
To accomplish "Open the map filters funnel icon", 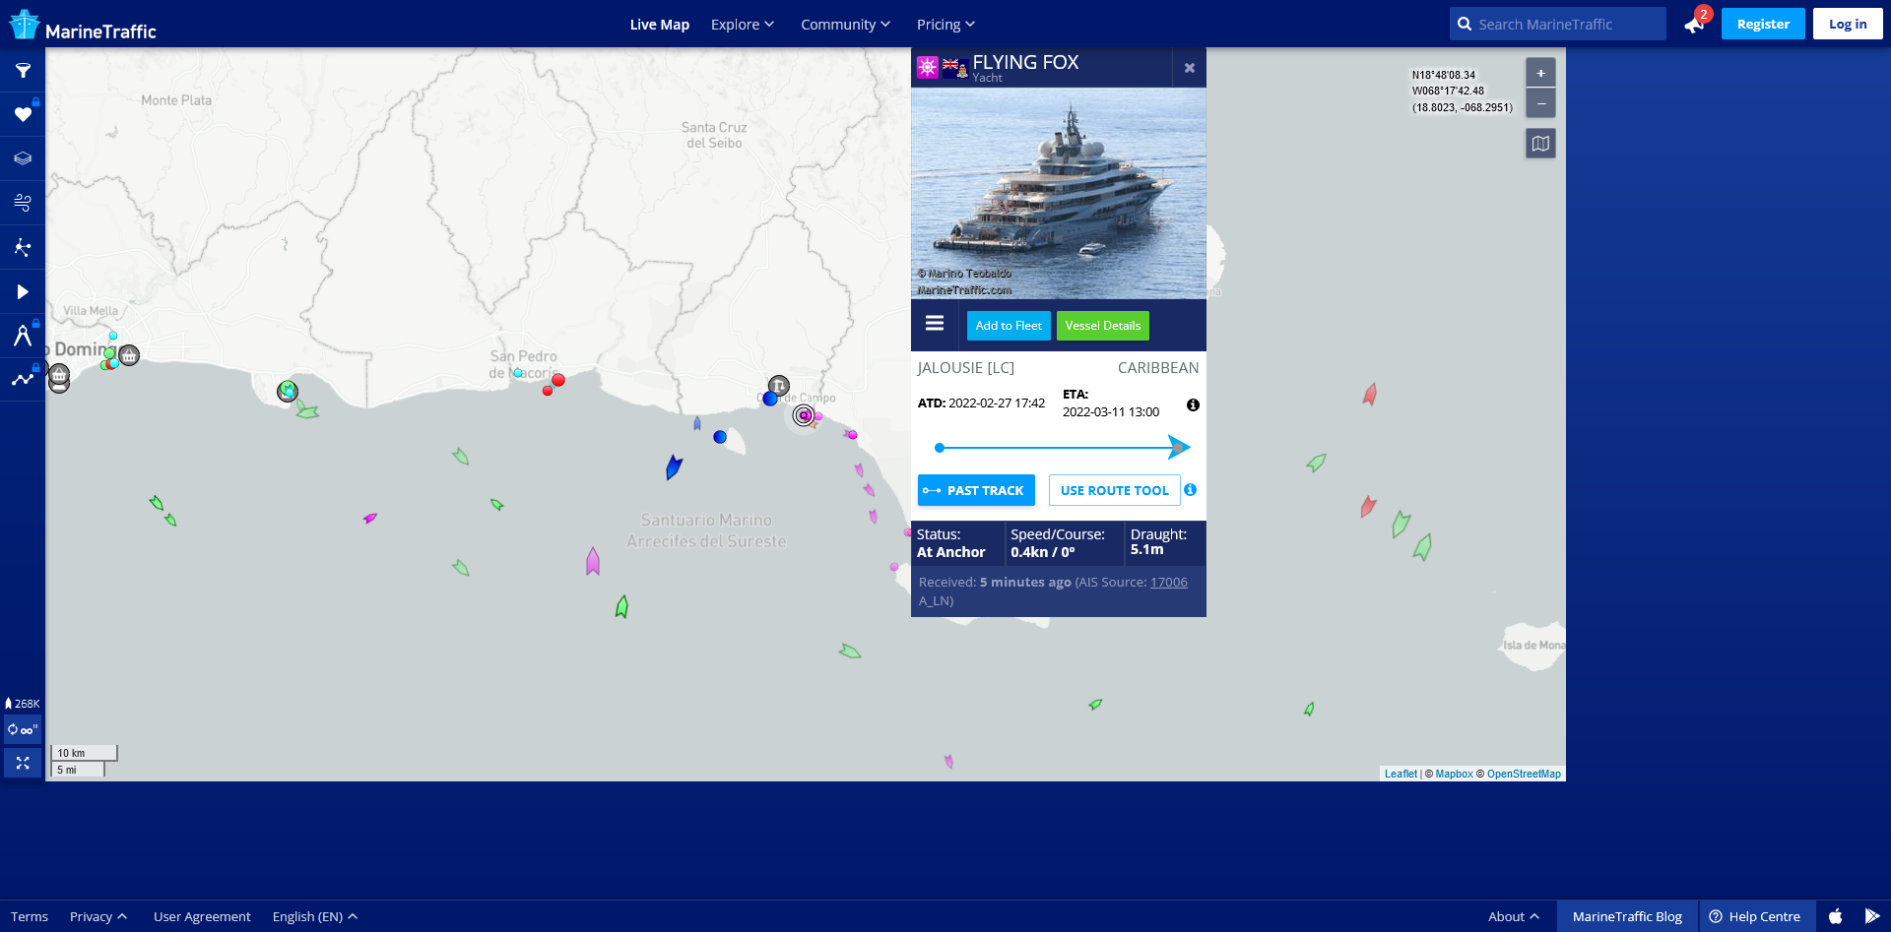I will (23, 71).
